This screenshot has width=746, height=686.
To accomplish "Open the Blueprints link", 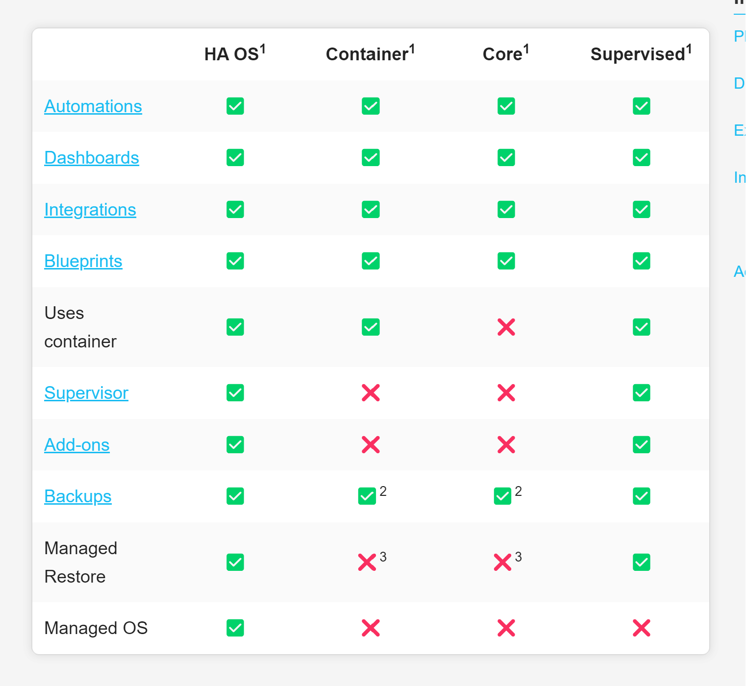I will 83,261.
